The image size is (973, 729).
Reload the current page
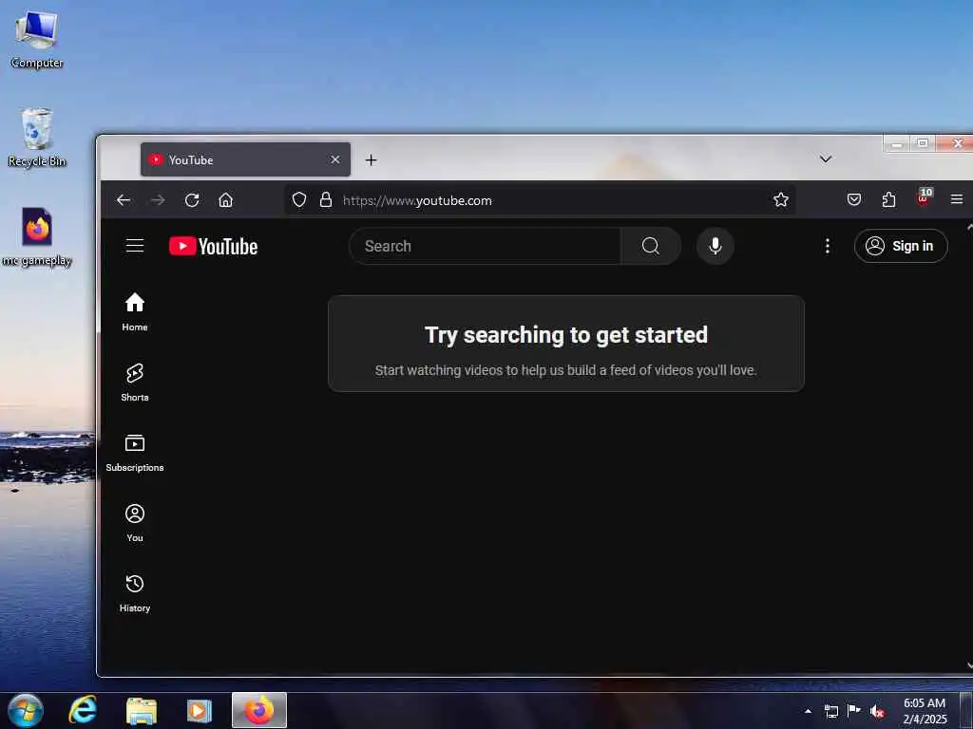click(x=192, y=199)
